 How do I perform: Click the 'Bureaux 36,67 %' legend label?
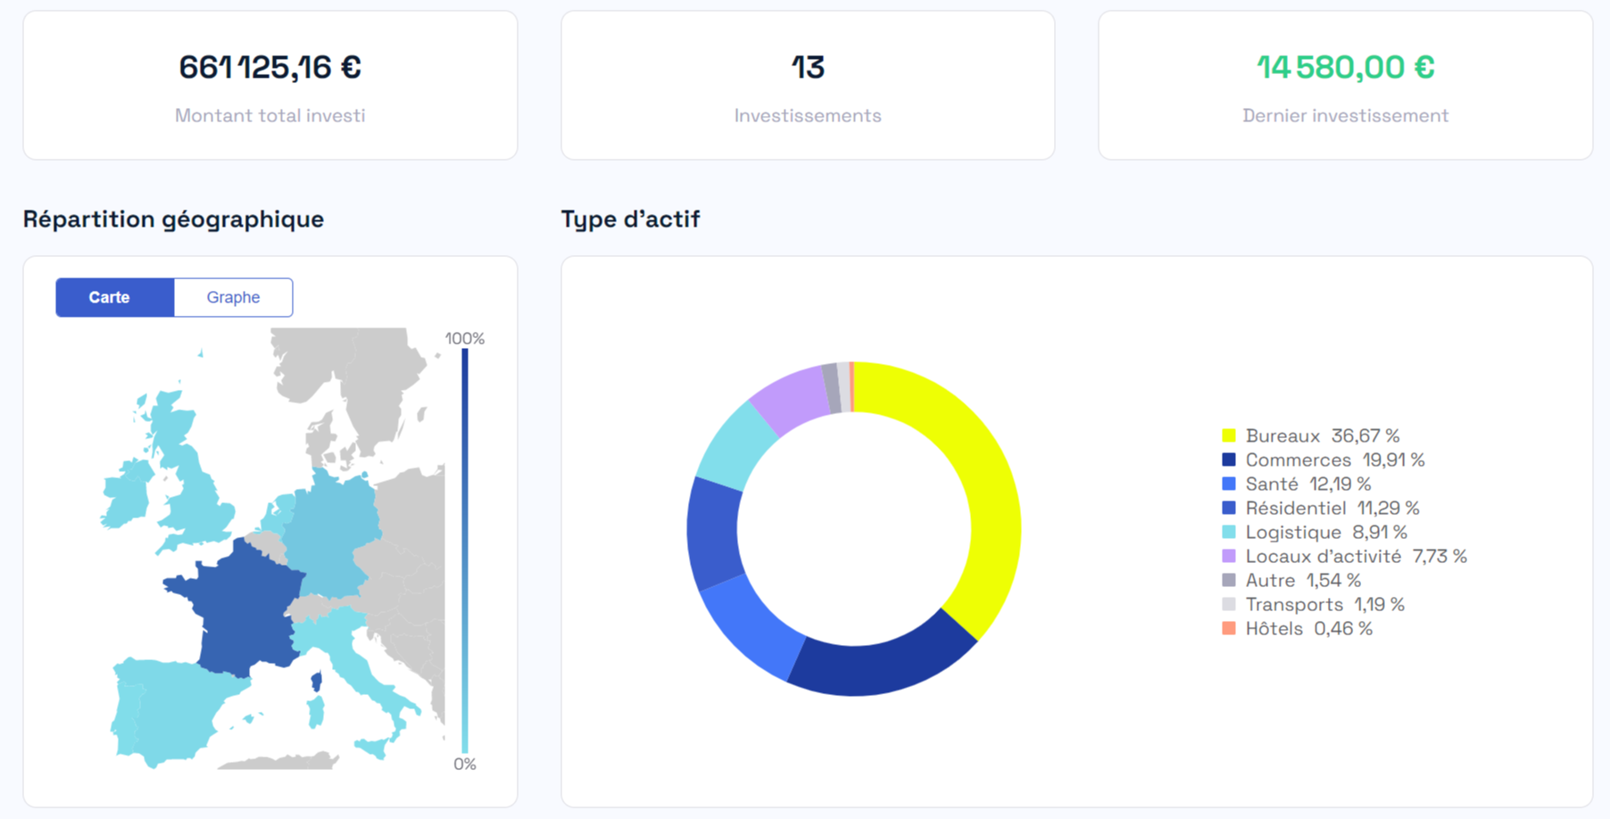1323,435
